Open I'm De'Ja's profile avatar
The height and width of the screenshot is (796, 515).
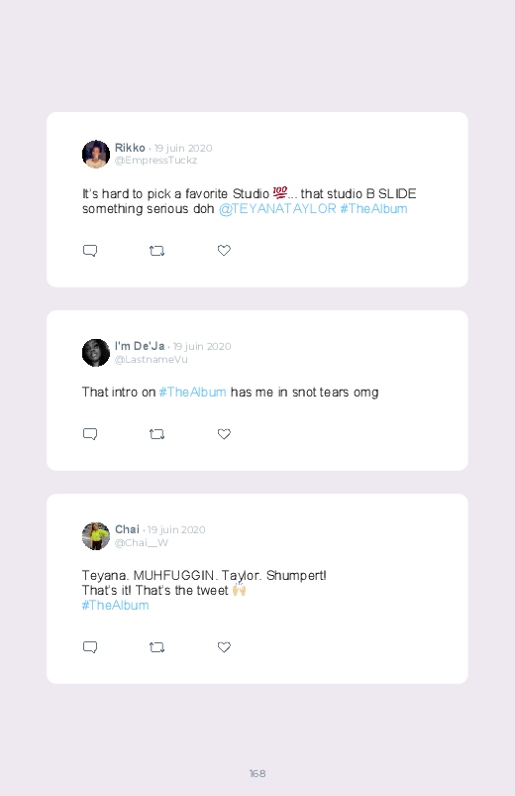(96, 352)
